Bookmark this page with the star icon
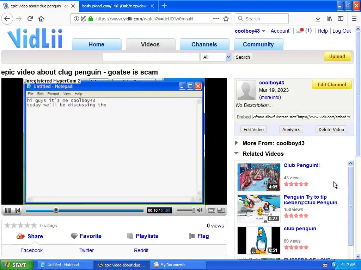The width and height of the screenshot is (361, 270). click(226, 19)
